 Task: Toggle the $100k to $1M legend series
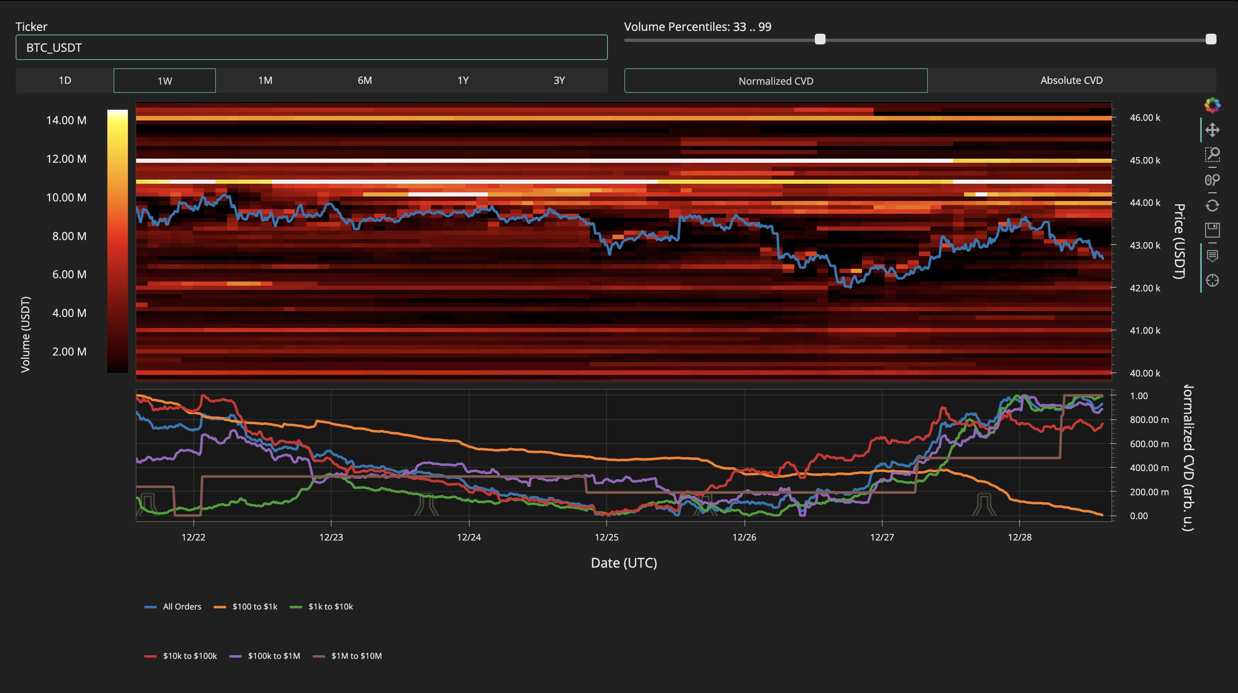[265, 656]
